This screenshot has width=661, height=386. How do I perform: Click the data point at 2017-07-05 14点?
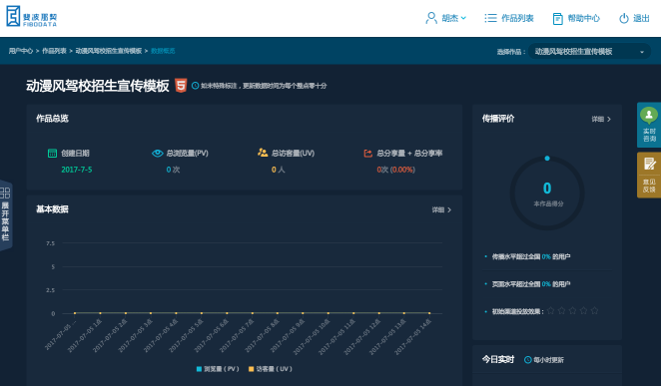pyautogui.click(x=429, y=313)
